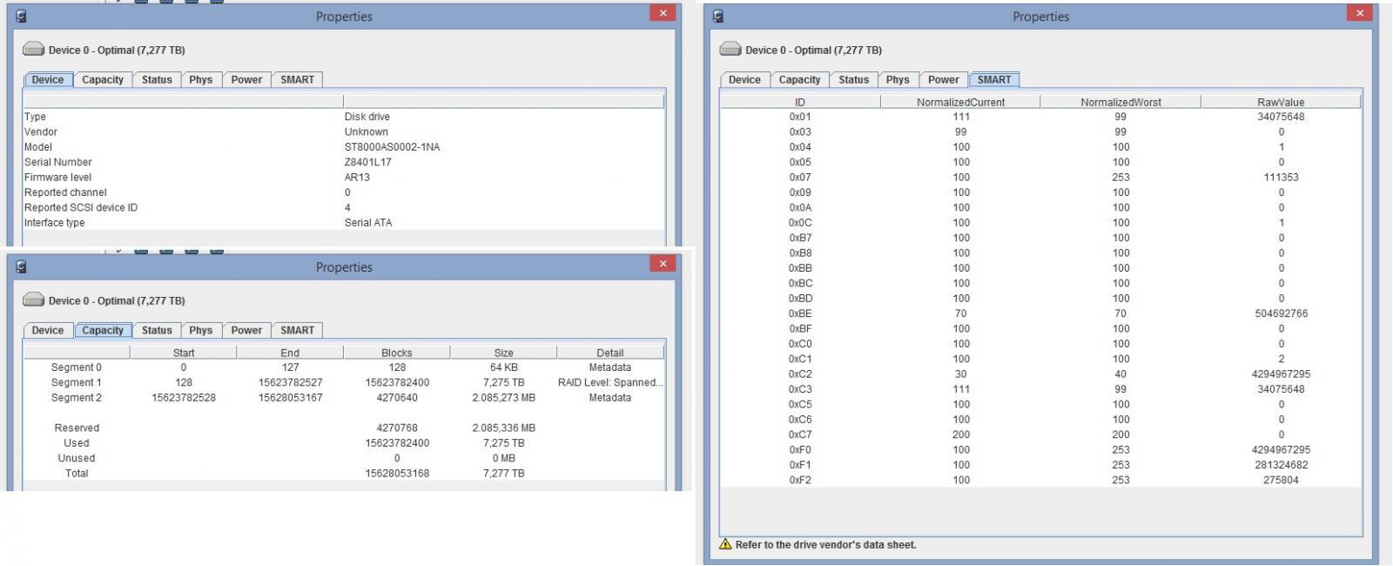The height and width of the screenshot is (566, 1393).
Task: Click the ID column header in the SMART table
Action: pyautogui.click(x=800, y=102)
